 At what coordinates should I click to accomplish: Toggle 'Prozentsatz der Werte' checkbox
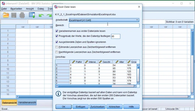pyautogui.click(x=57, y=36)
